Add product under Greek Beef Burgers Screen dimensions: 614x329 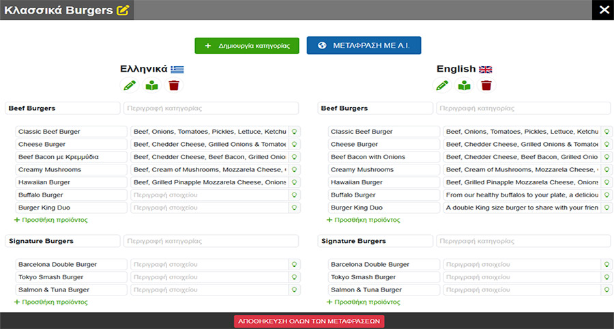coord(51,220)
